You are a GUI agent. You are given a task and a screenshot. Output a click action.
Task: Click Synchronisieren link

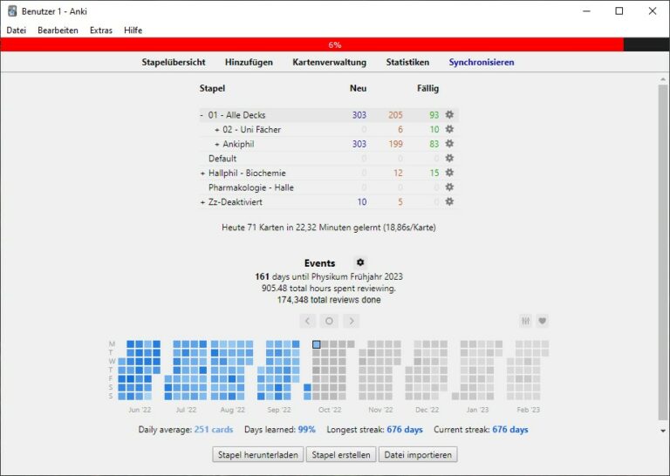[x=482, y=62]
